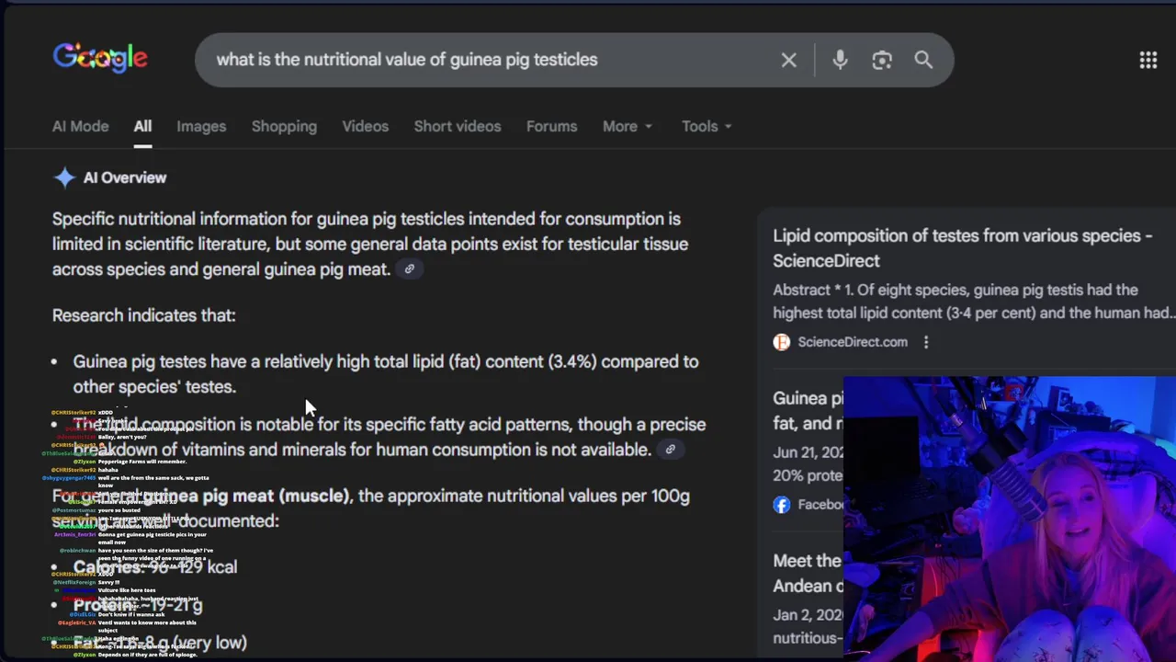Start voice search with microphone icon
This screenshot has width=1176, height=662.
(x=840, y=61)
